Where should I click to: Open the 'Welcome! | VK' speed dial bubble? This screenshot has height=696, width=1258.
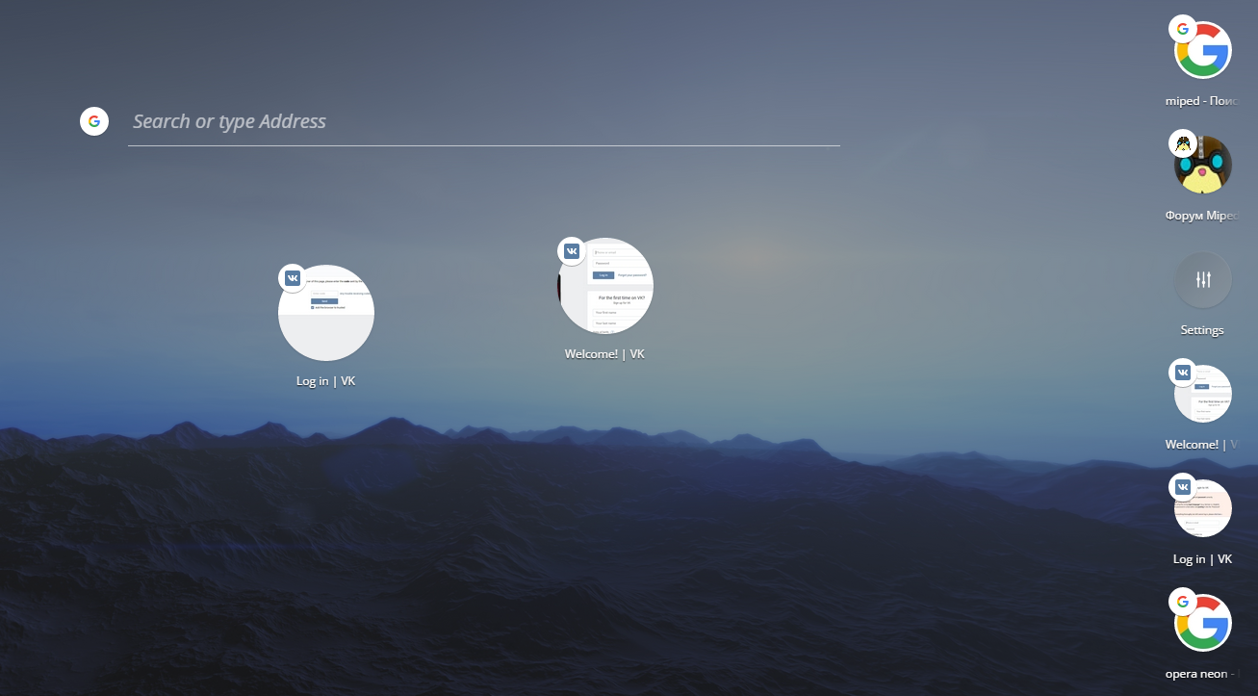[605, 286]
